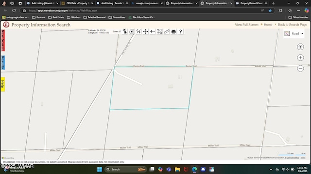Viewport: 311px width, 174px height.
Task: Show hidden system tray icons
Action: pos(271,170)
